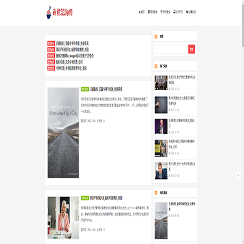This screenshot has width=244, height=244.
Task: Open the road article headline link
Action: pos(106,89)
